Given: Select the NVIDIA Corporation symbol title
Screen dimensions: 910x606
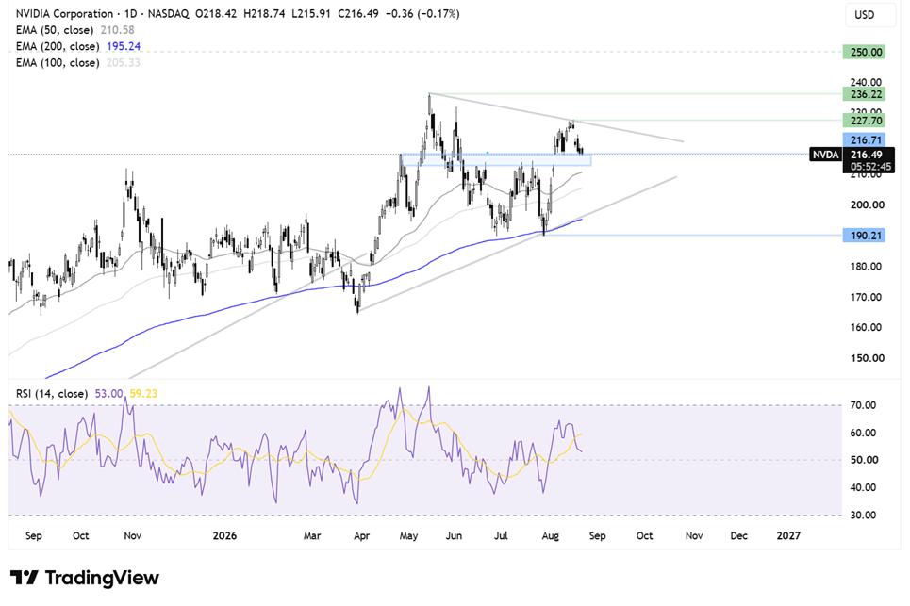Looking at the screenshot, I should [x=64, y=13].
